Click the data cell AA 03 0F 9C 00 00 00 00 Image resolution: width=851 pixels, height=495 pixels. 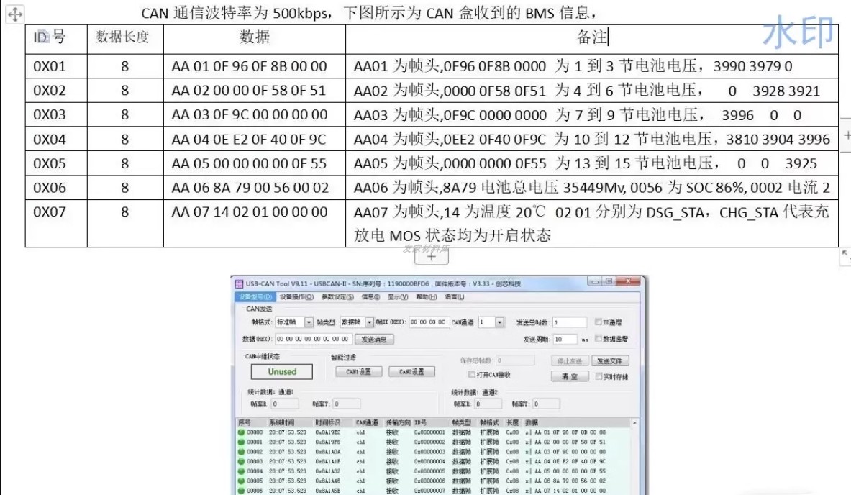254,114
